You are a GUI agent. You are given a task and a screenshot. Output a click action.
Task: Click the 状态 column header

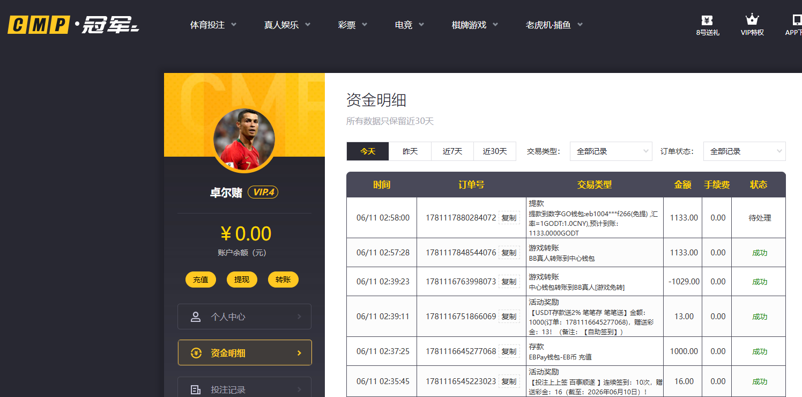(759, 185)
